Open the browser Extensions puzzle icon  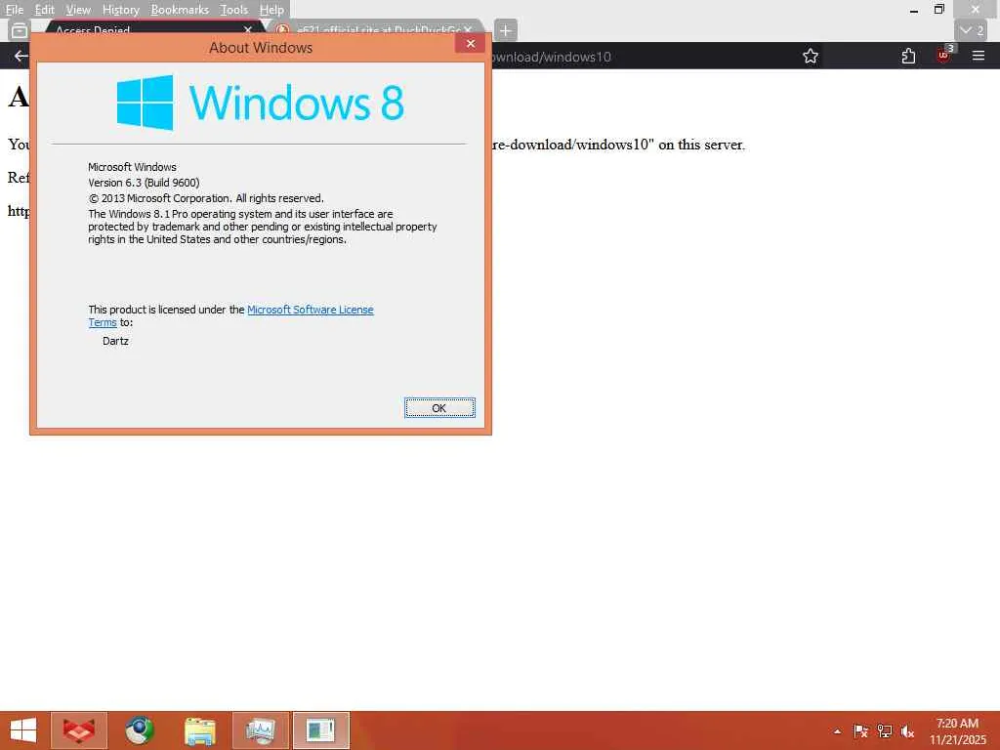909,56
